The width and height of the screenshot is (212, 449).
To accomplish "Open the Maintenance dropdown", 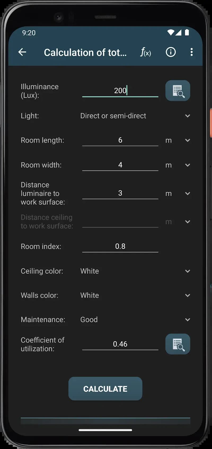I will point(187,320).
